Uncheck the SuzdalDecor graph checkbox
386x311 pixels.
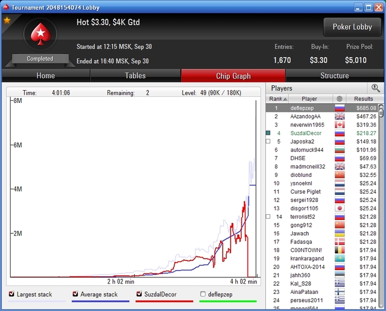[139, 294]
